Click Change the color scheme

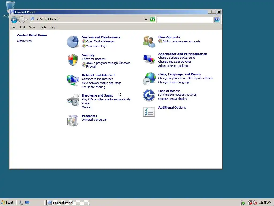[x=174, y=62]
